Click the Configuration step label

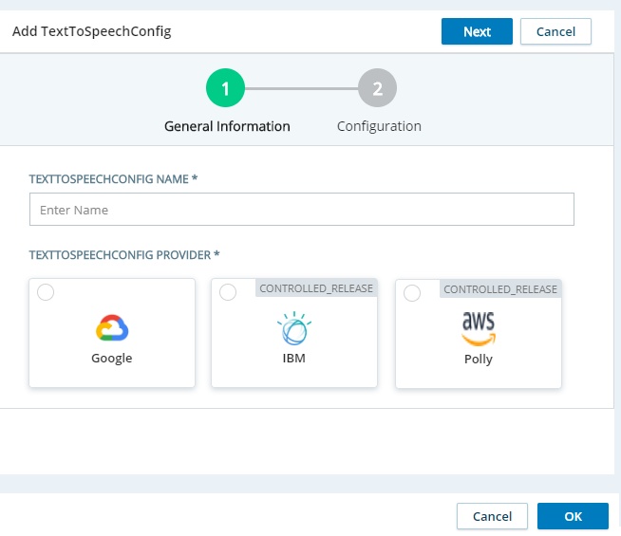[x=379, y=126]
